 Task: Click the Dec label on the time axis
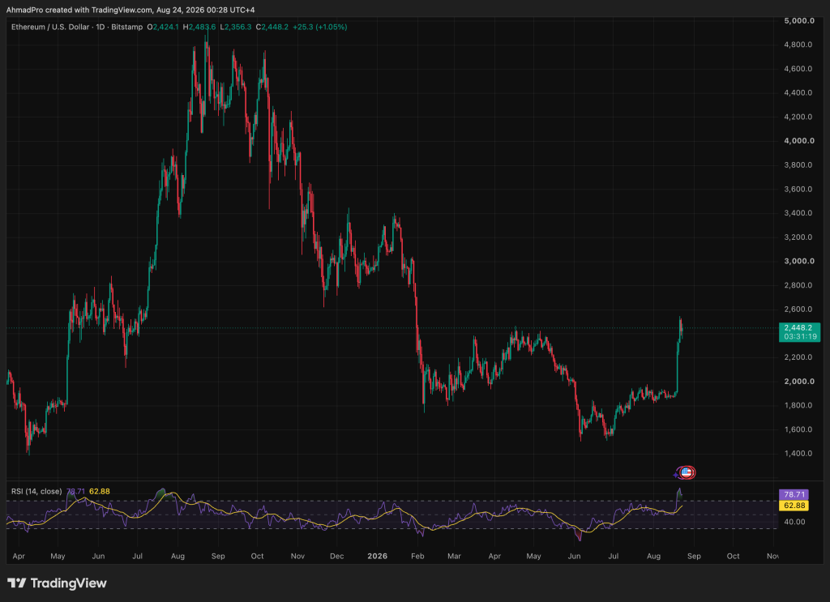click(336, 556)
